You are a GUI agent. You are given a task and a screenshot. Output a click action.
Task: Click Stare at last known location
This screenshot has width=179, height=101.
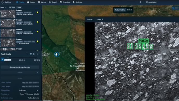(x=20, y=67)
